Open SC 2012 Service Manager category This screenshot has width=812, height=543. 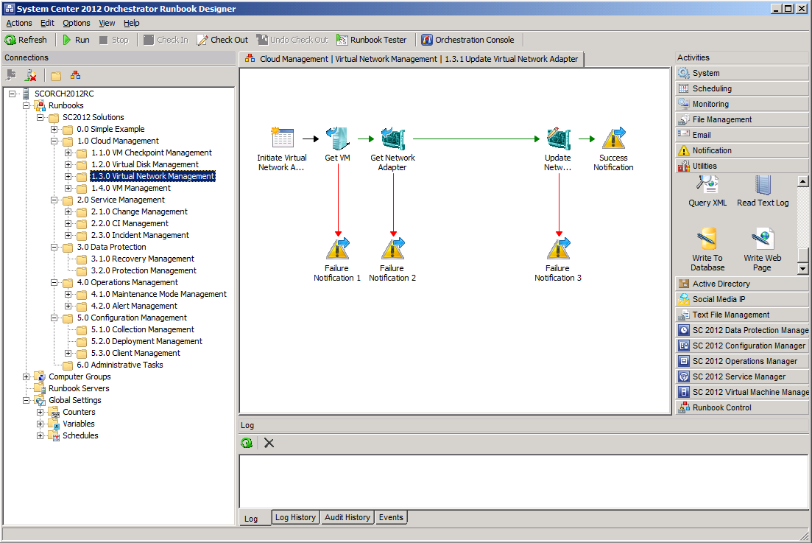(x=742, y=376)
